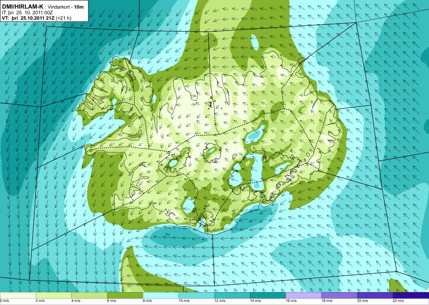Screen dimensions: 429x305
Task: Select the "18 m/s" legend label
Action: [327, 301]
